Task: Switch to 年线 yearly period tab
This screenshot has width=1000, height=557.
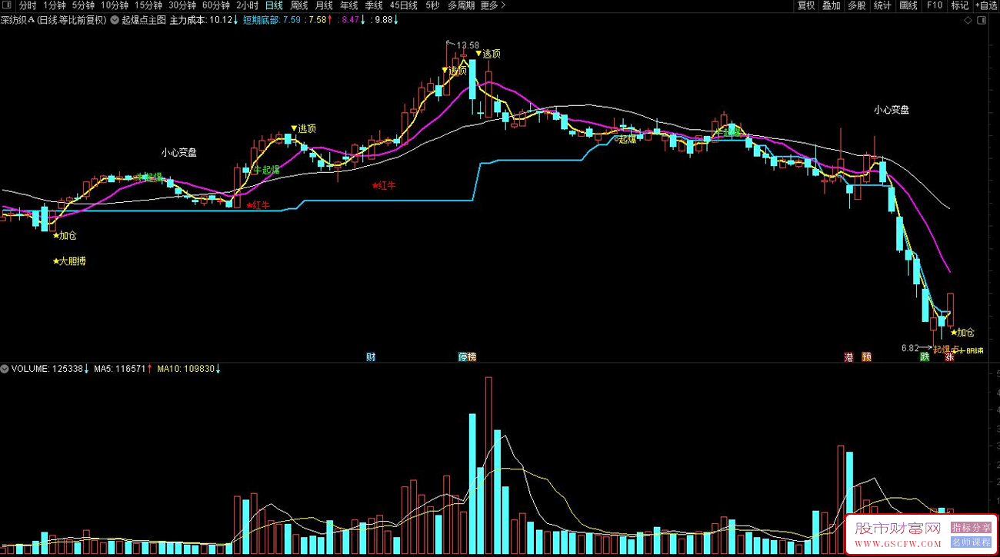Action: pos(349,5)
